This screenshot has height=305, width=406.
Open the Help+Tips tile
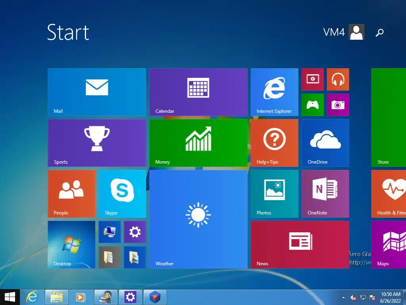[x=274, y=143]
